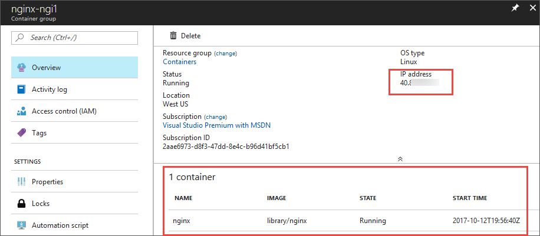
Task: Open the Activity log menu item
Action: coord(75,89)
